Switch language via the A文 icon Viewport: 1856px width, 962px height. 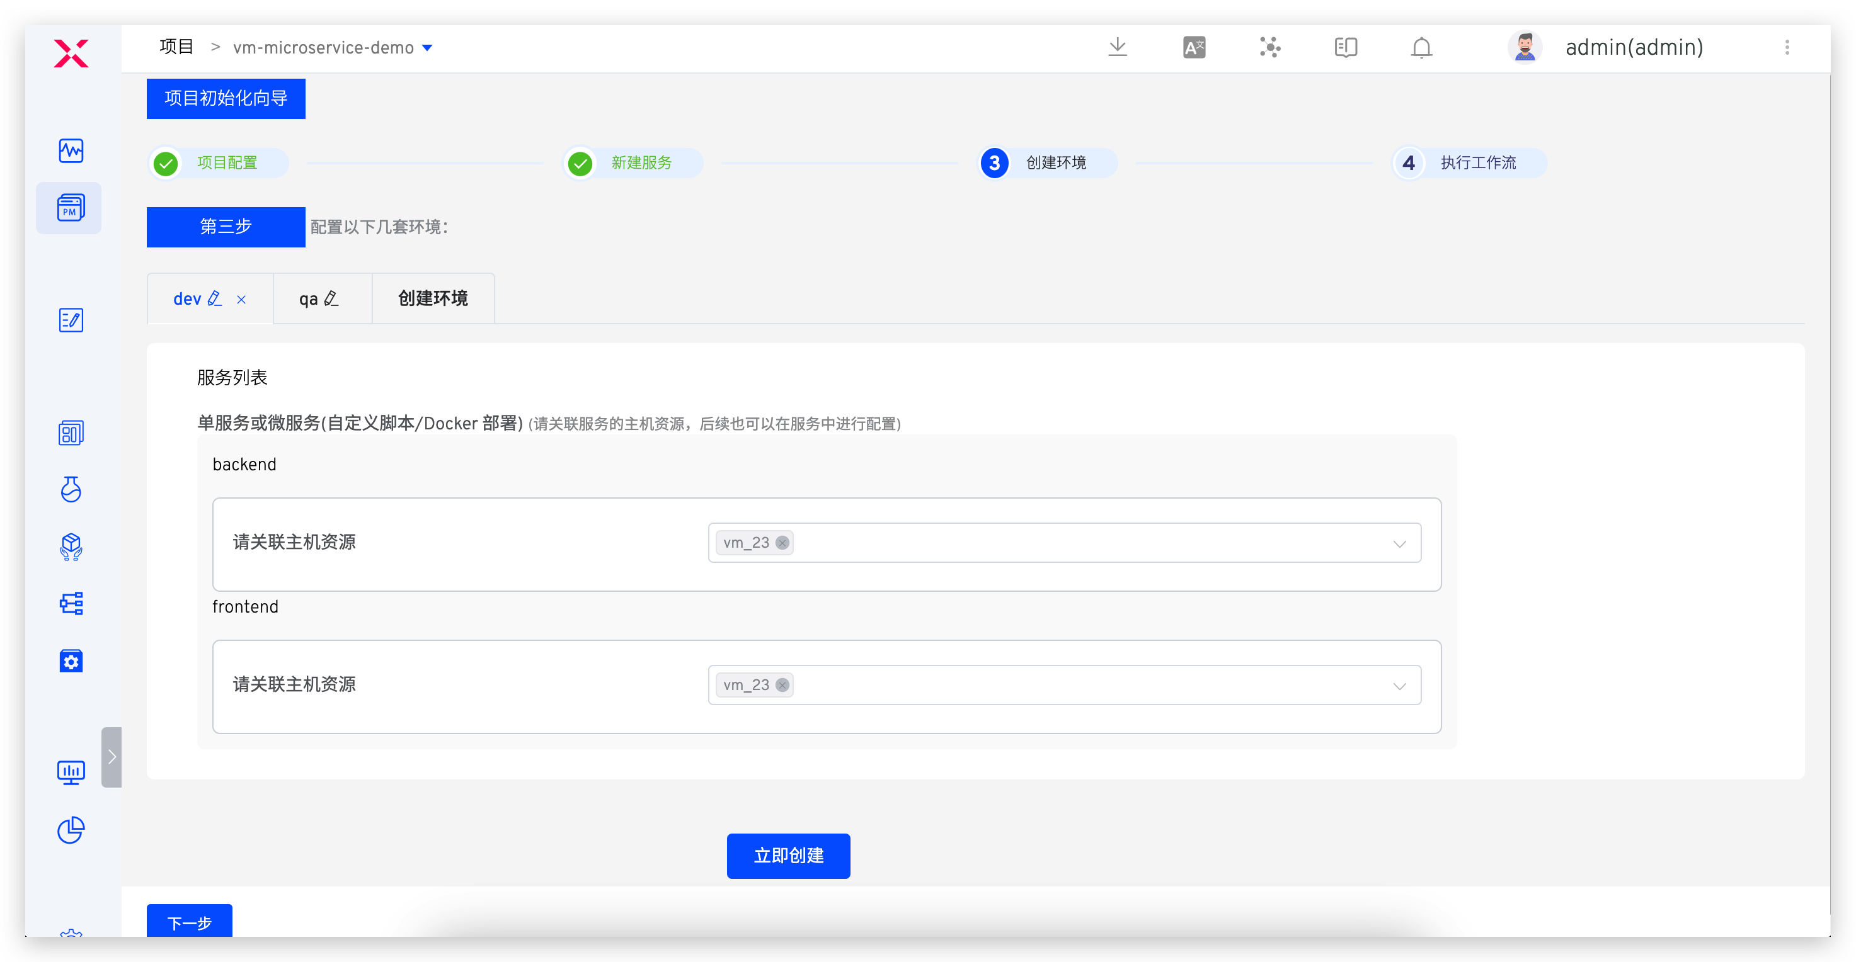pos(1194,47)
